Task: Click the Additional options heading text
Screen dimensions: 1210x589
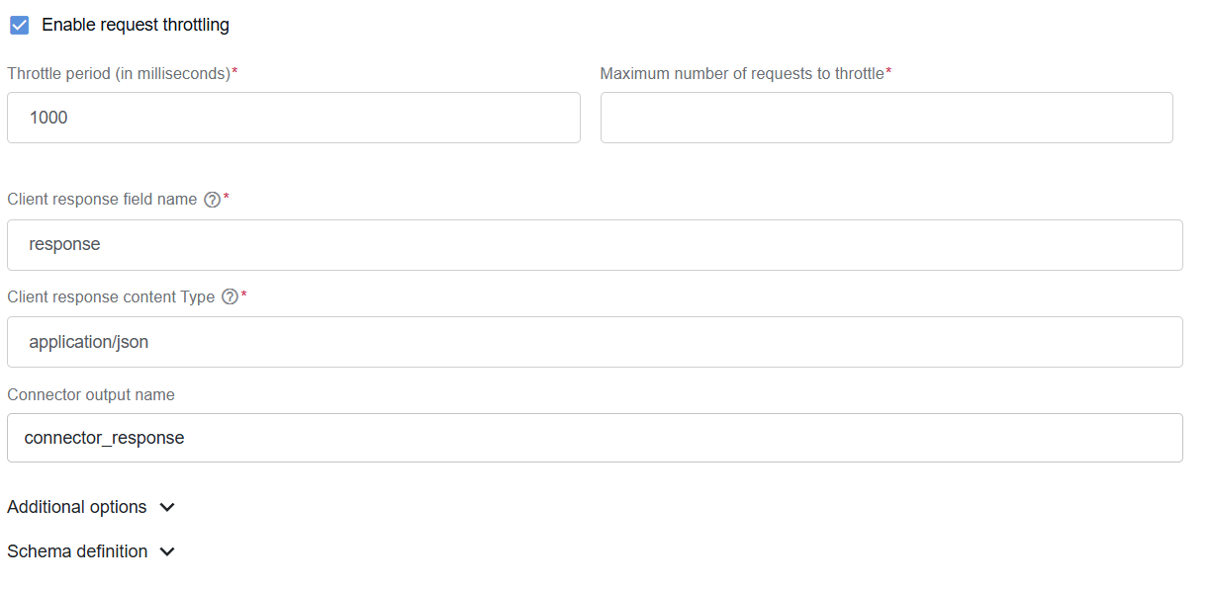Action: (77, 507)
